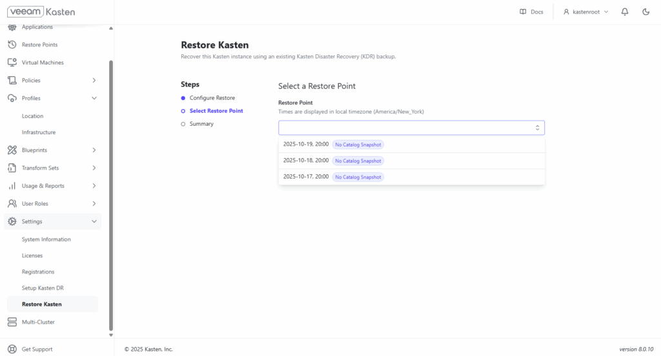Click the Blueprints tools icon

pyautogui.click(x=12, y=150)
